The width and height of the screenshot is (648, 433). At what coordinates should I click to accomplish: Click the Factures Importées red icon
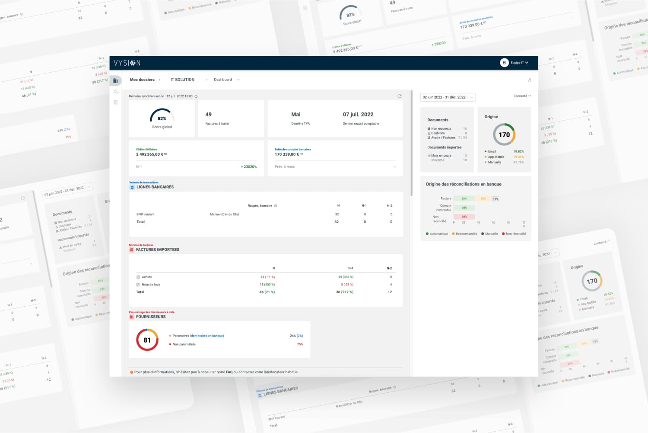pos(132,250)
